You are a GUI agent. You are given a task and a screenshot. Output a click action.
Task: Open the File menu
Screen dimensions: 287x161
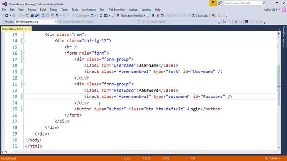[4, 10]
